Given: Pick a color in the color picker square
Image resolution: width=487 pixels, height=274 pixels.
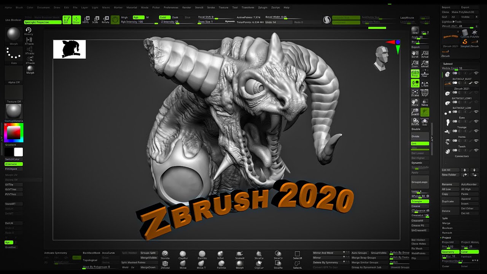Looking at the screenshot, I should 14,132.
